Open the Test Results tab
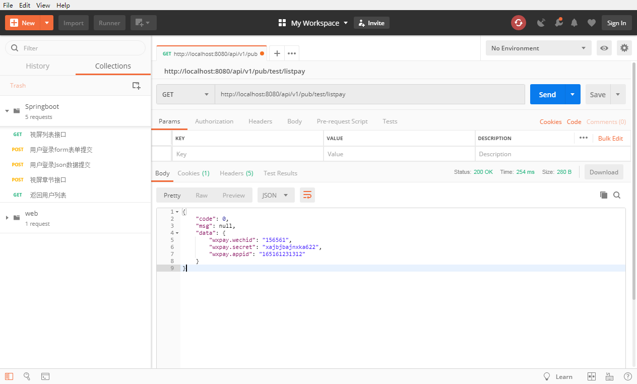The height and width of the screenshot is (384, 637). [280, 173]
